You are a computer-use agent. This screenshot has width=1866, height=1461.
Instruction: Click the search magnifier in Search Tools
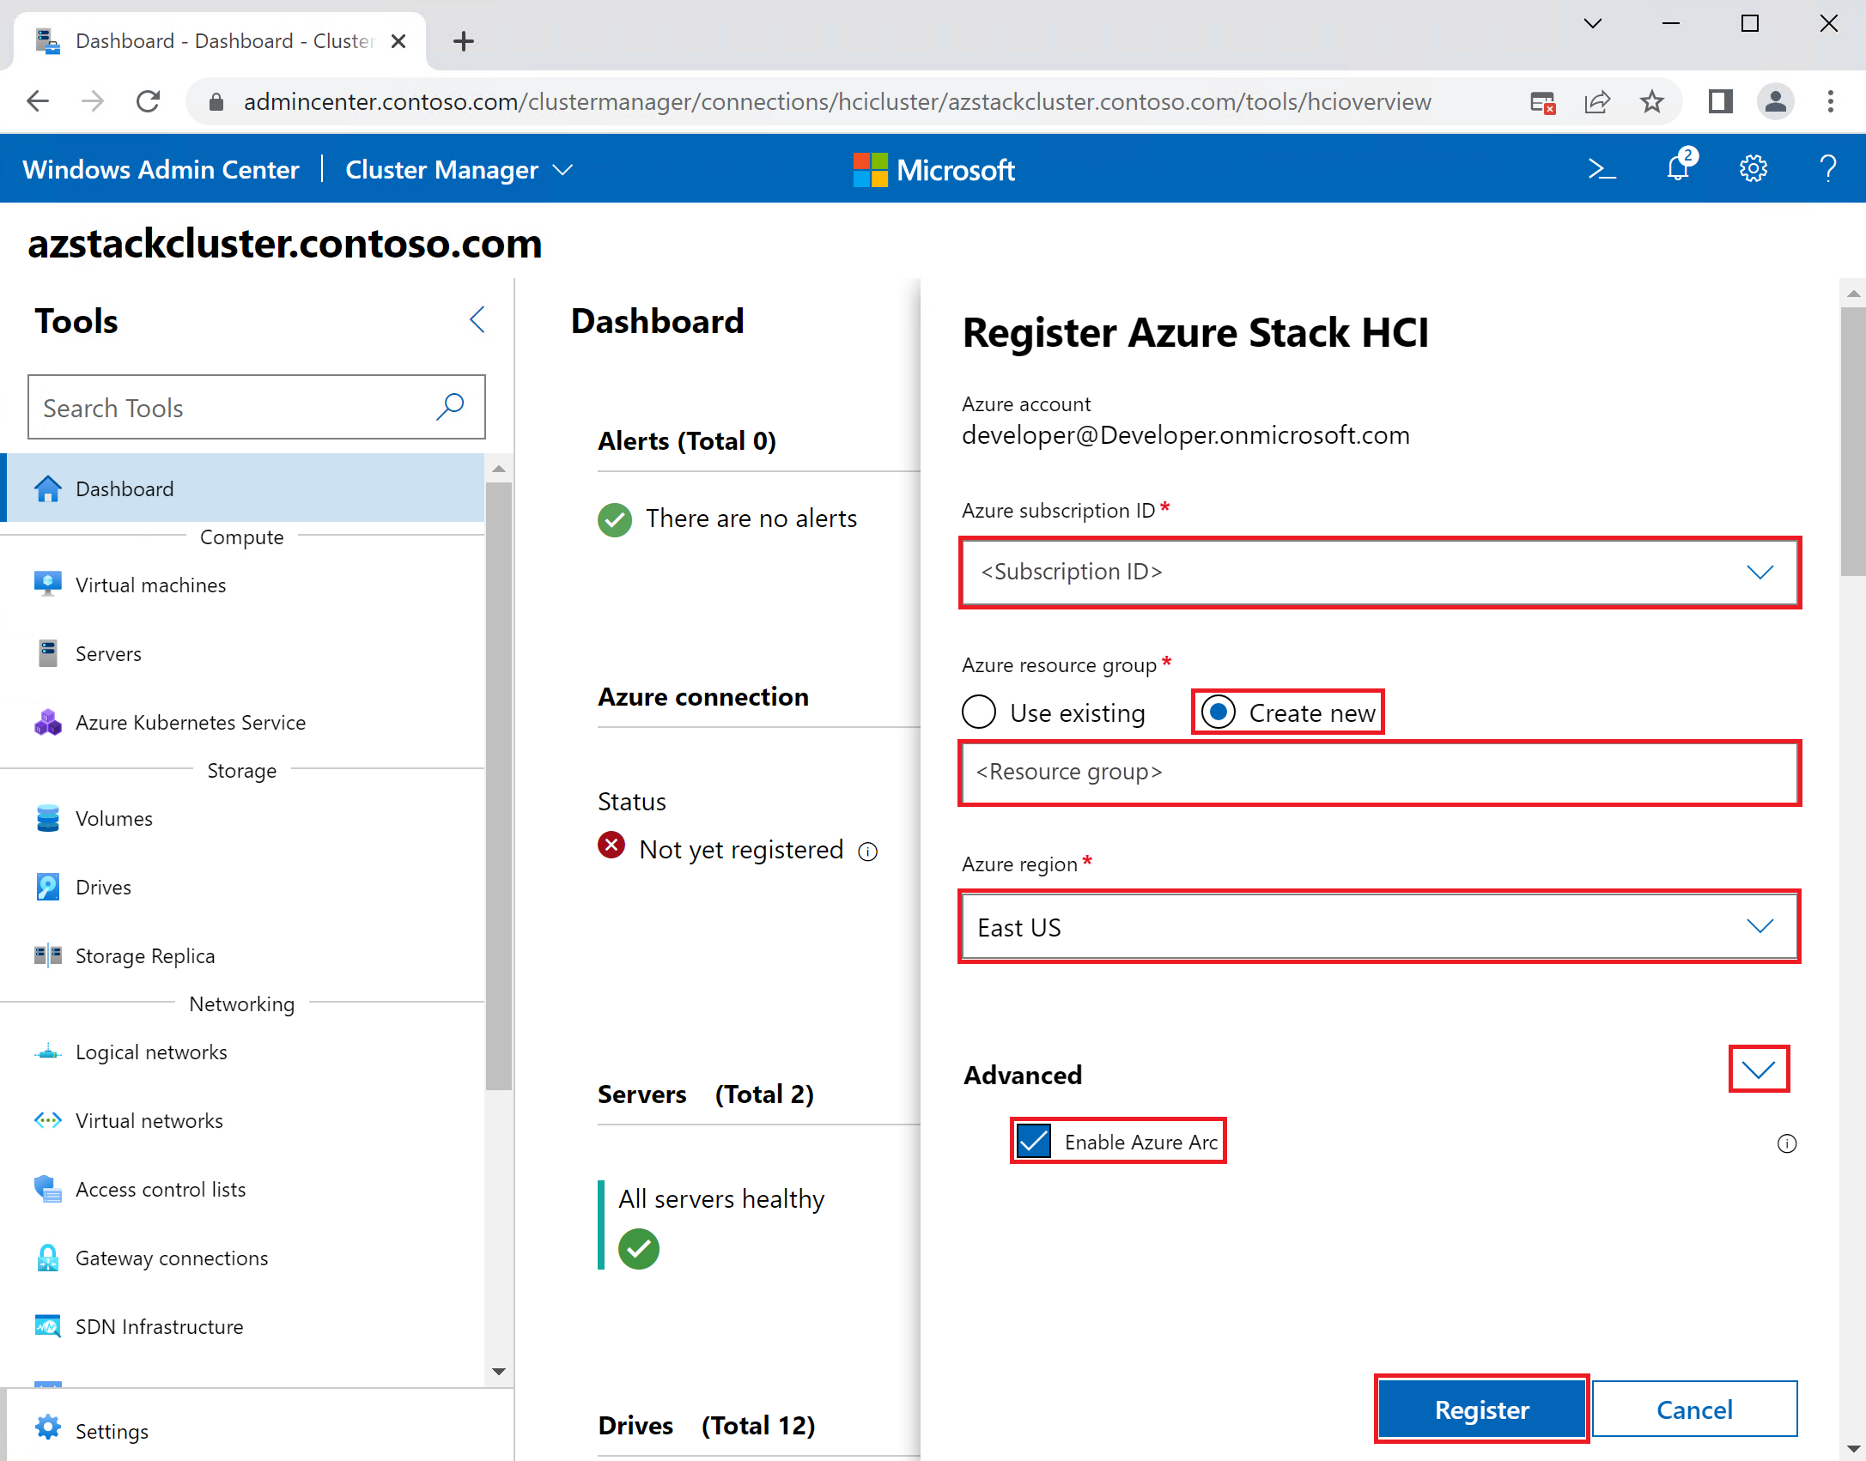(450, 407)
